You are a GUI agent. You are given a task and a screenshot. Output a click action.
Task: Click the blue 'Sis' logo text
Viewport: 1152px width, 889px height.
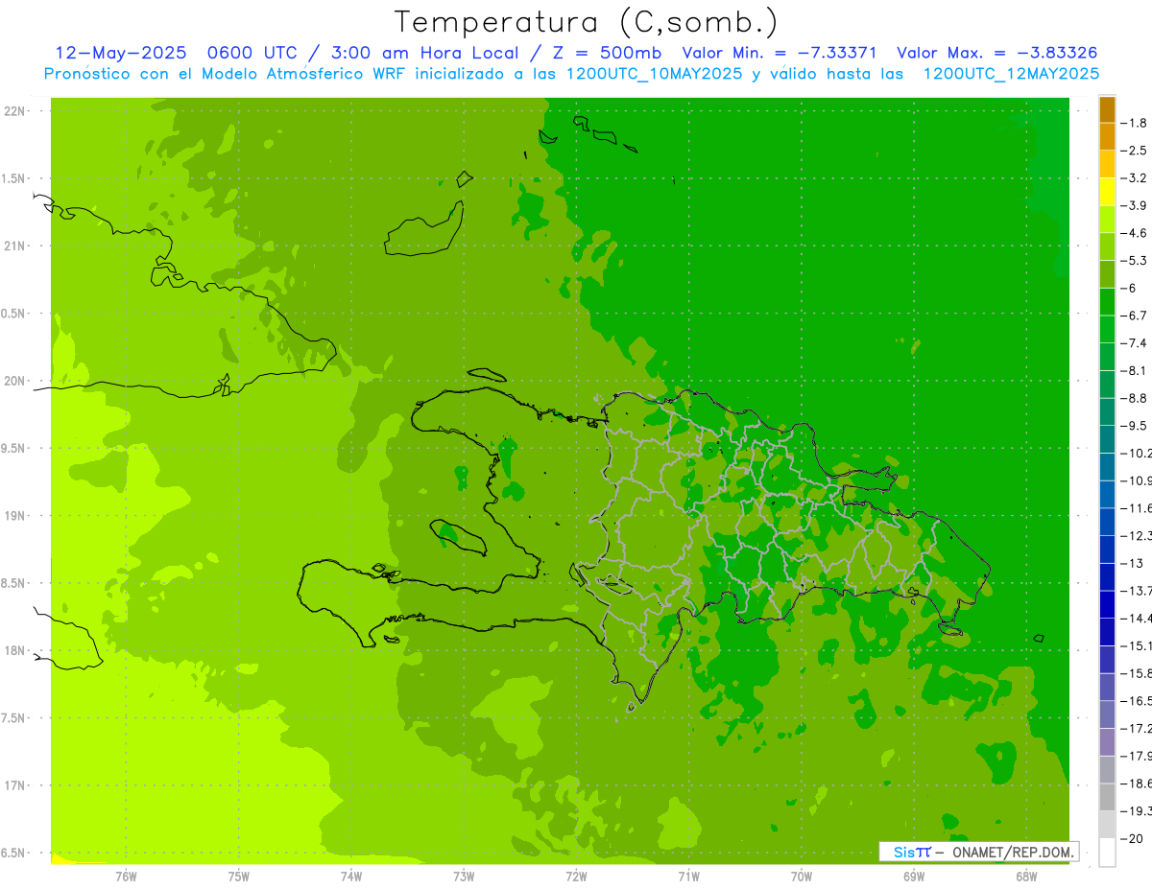[906, 852]
